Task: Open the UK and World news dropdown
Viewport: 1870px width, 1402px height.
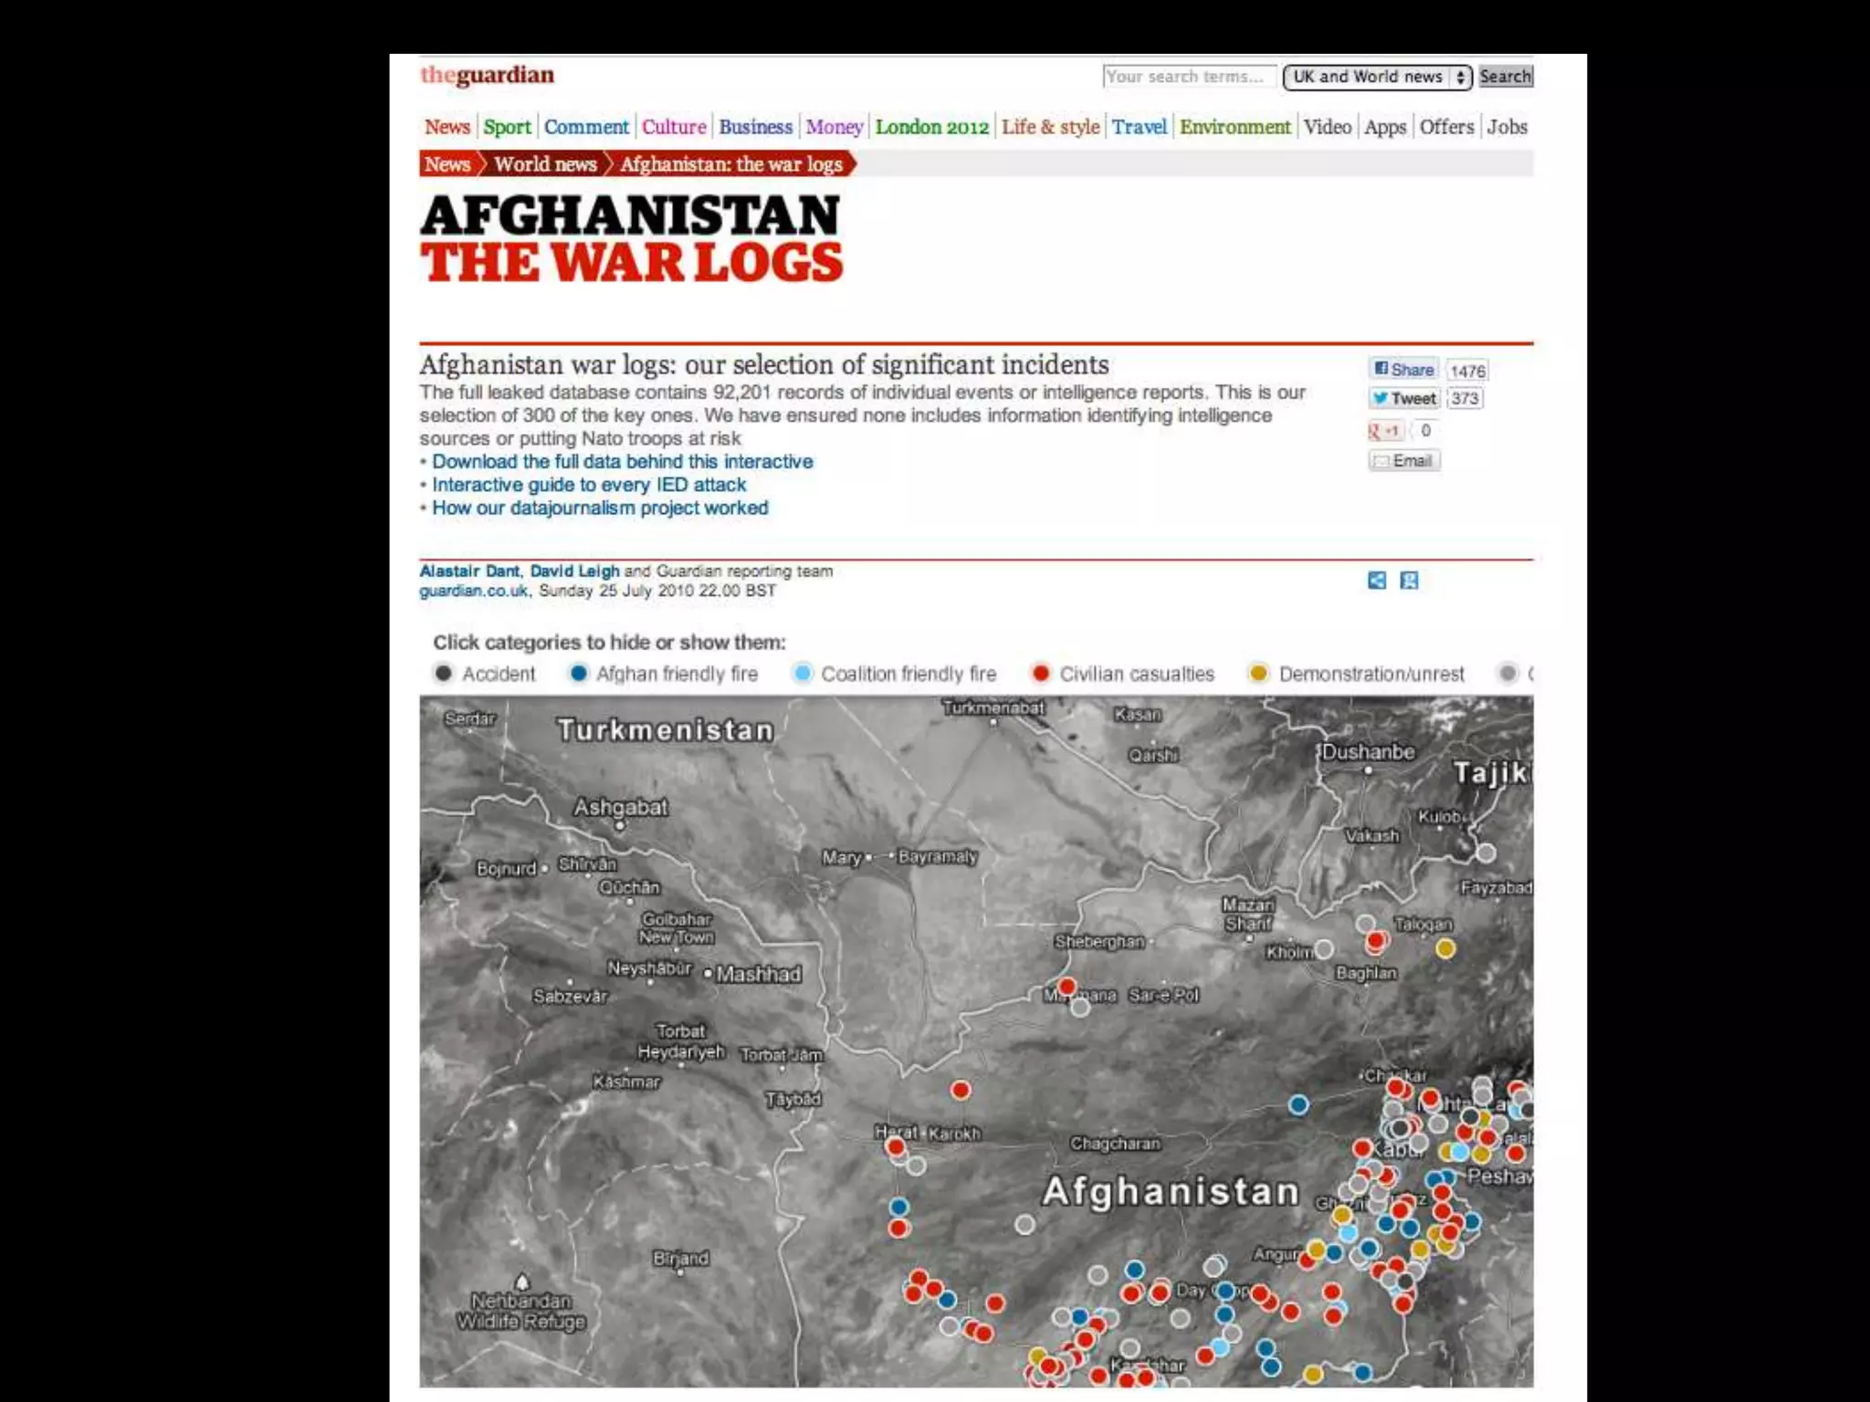Action: tap(1376, 77)
